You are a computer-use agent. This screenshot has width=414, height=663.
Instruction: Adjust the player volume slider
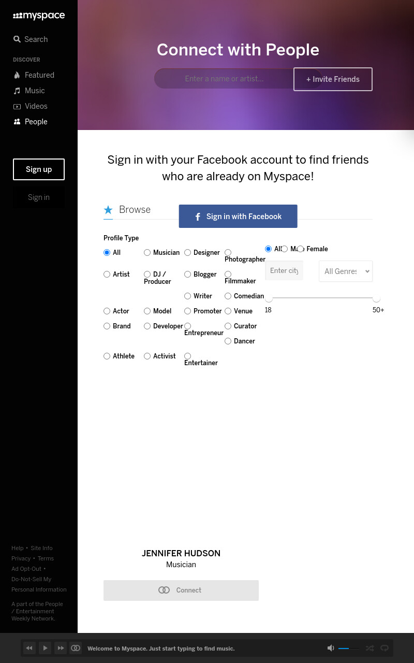(349, 648)
